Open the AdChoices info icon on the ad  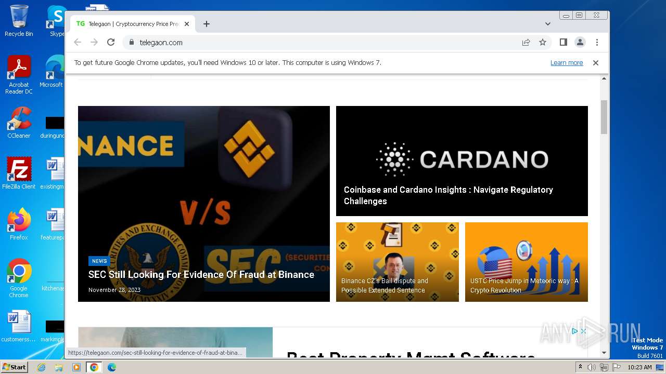point(575,331)
